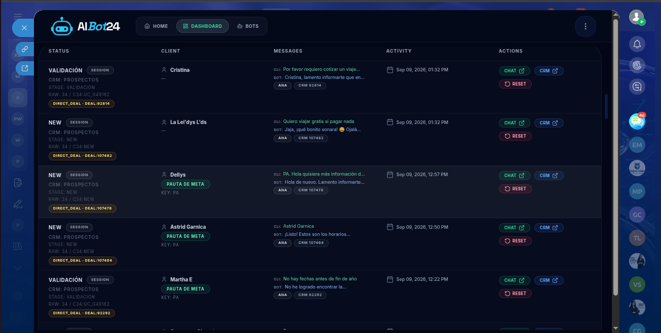Click the notifications bell icon
The image size is (661, 333).
[637, 44]
